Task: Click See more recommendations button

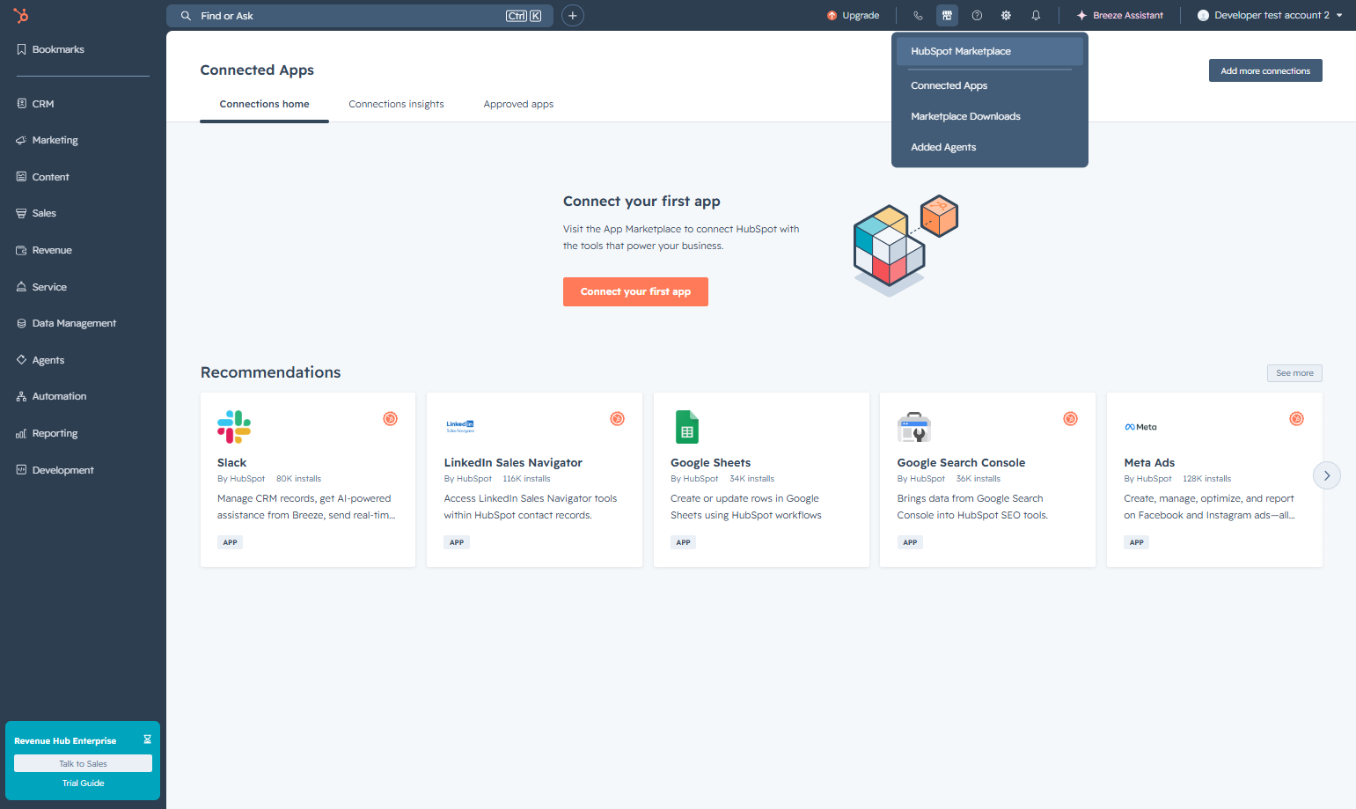Action: pyautogui.click(x=1294, y=373)
